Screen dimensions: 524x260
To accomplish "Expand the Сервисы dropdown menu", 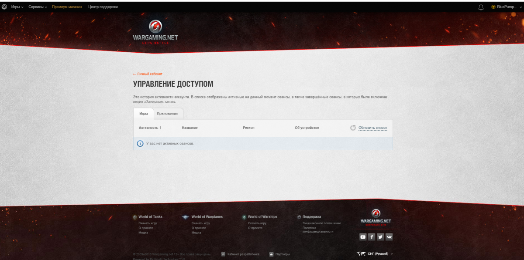I will pyautogui.click(x=38, y=7).
